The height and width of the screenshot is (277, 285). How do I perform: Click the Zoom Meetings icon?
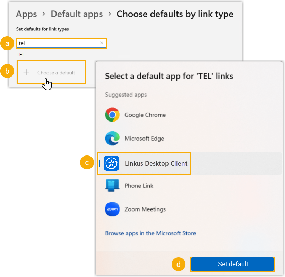pos(112,209)
